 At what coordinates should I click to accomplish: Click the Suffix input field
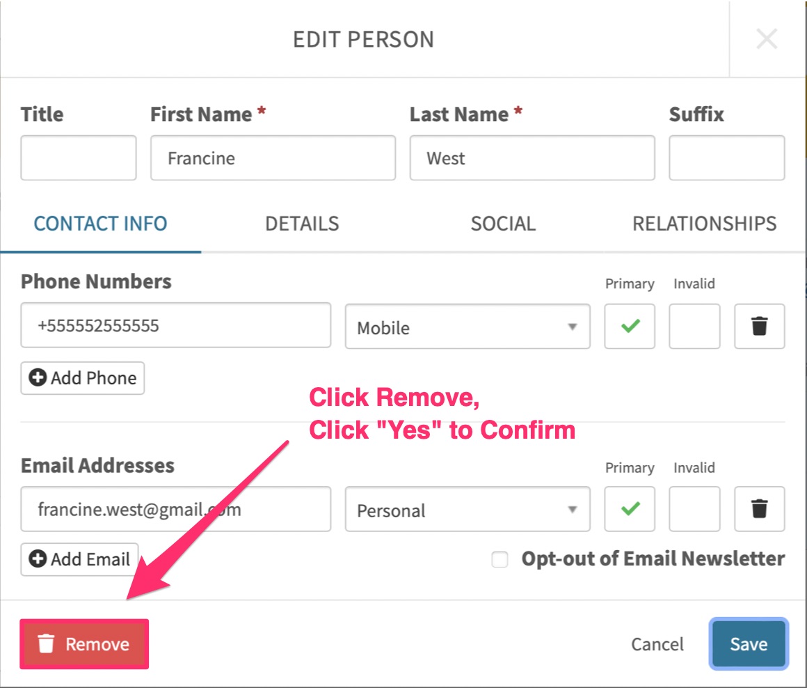pos(727,158)
